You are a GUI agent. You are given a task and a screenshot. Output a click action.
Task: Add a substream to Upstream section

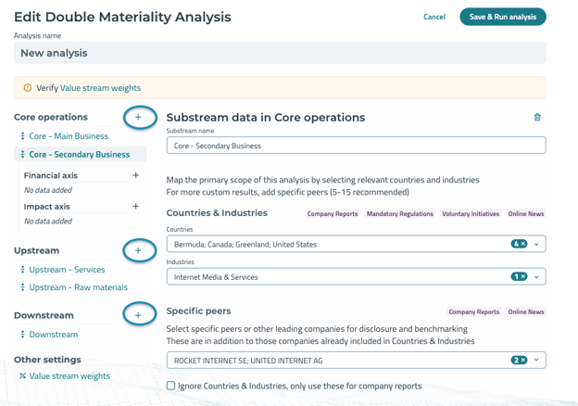[138, 250]
